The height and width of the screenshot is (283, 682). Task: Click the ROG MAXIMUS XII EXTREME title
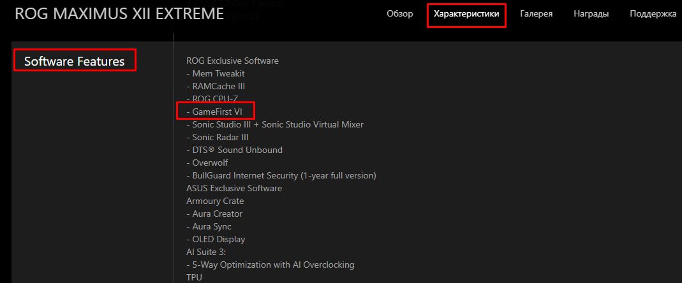pyautogui.click(x=119, y=14)
